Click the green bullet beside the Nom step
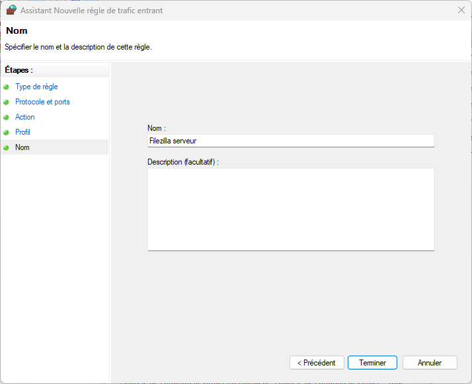472x384 pixels. tap(7, 147)
